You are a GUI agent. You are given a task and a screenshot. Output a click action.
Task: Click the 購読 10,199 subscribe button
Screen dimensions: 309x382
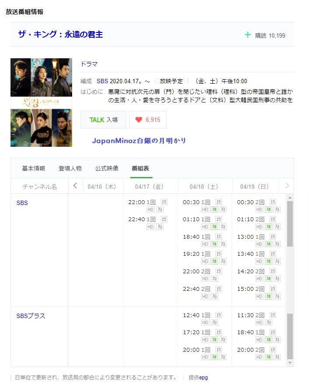click(x=265, y=35)
